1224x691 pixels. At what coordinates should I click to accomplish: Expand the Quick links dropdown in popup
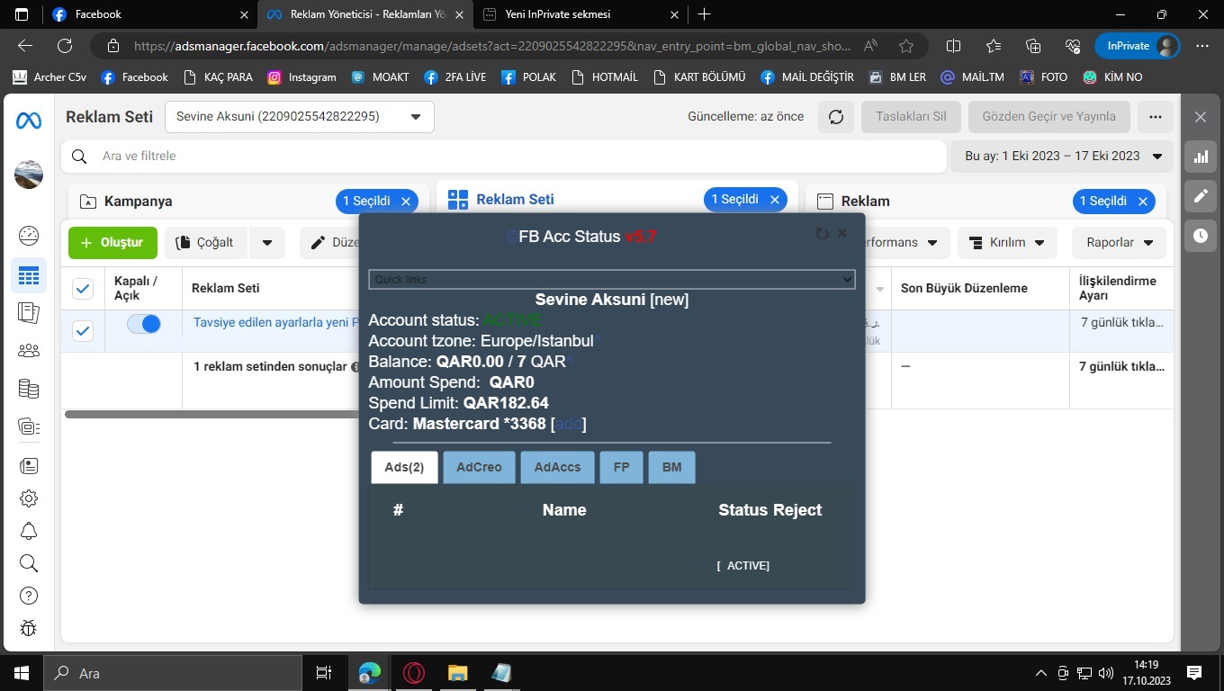[x=612, y=280]
